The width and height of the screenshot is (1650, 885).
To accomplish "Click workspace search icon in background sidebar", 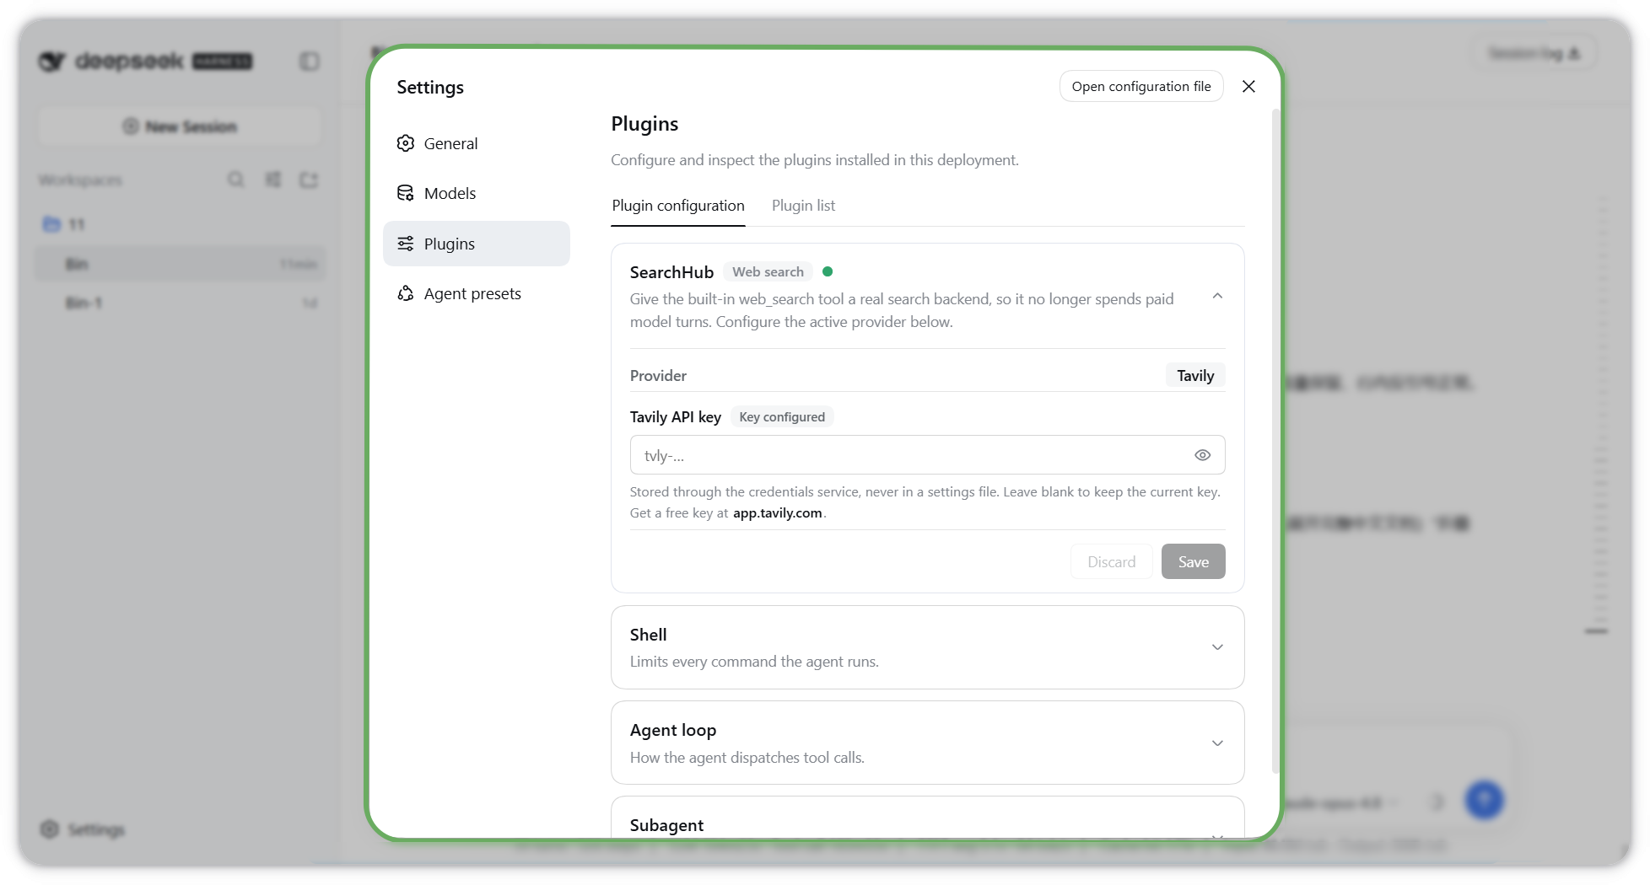I will pyautogui.click(x=236, y=180).
